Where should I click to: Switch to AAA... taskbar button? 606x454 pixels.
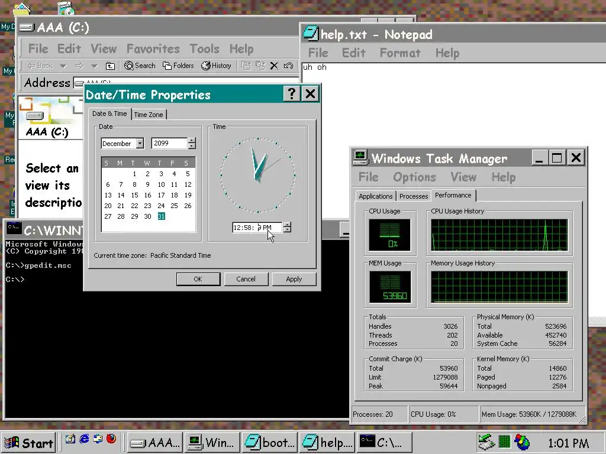tap(155, 442)
